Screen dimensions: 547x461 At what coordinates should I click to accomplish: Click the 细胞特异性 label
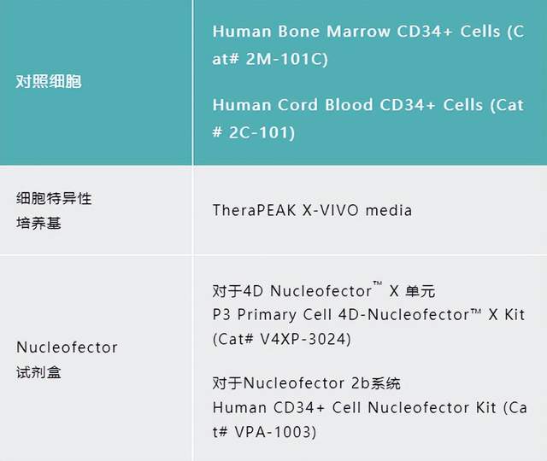[x=54, y=198]
